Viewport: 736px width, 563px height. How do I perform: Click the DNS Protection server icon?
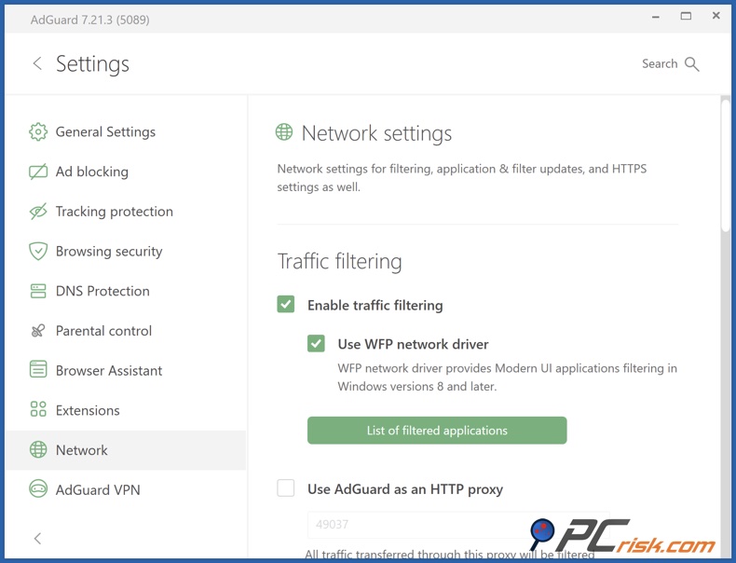38,291
